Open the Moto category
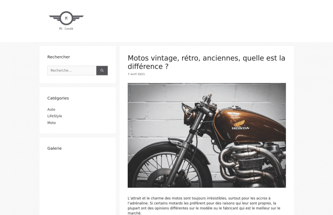The height and width of the screenshot is (215, 333). (x=52, y=123)
